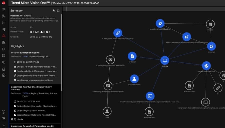This screenshot has height=128, width=225.
Task: Select the iexplore.exe command line node
Action: point(205,102)
